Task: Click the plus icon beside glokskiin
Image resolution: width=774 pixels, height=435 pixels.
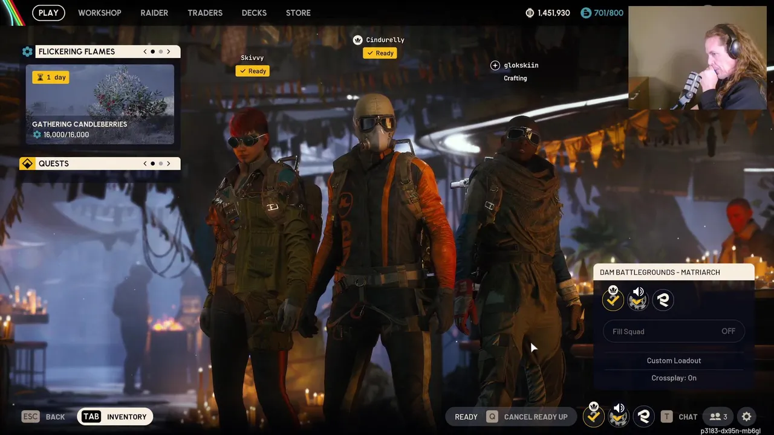Action: click(495, 65)
